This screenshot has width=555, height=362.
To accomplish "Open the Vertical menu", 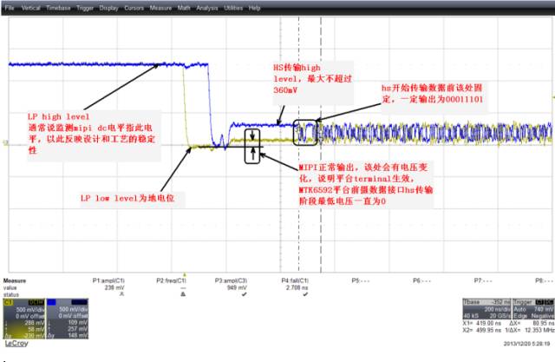I will click(x=29, y=8).
